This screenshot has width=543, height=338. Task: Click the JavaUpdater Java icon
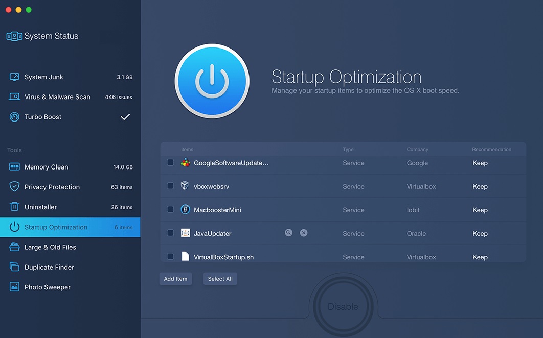[x=185, y=233]
